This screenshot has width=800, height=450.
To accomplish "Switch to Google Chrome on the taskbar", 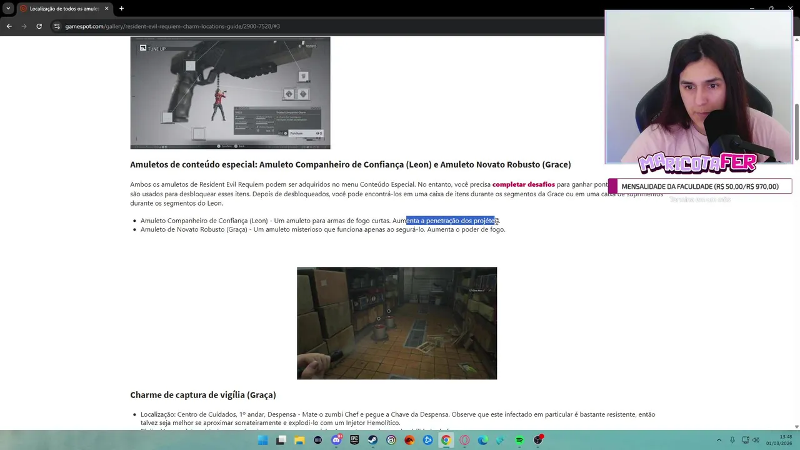I will point(446,440).
